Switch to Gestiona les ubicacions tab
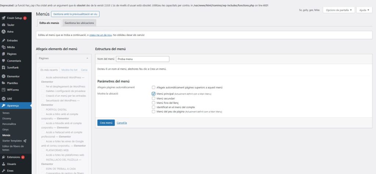The image size is (376, 174). point(80,23)
